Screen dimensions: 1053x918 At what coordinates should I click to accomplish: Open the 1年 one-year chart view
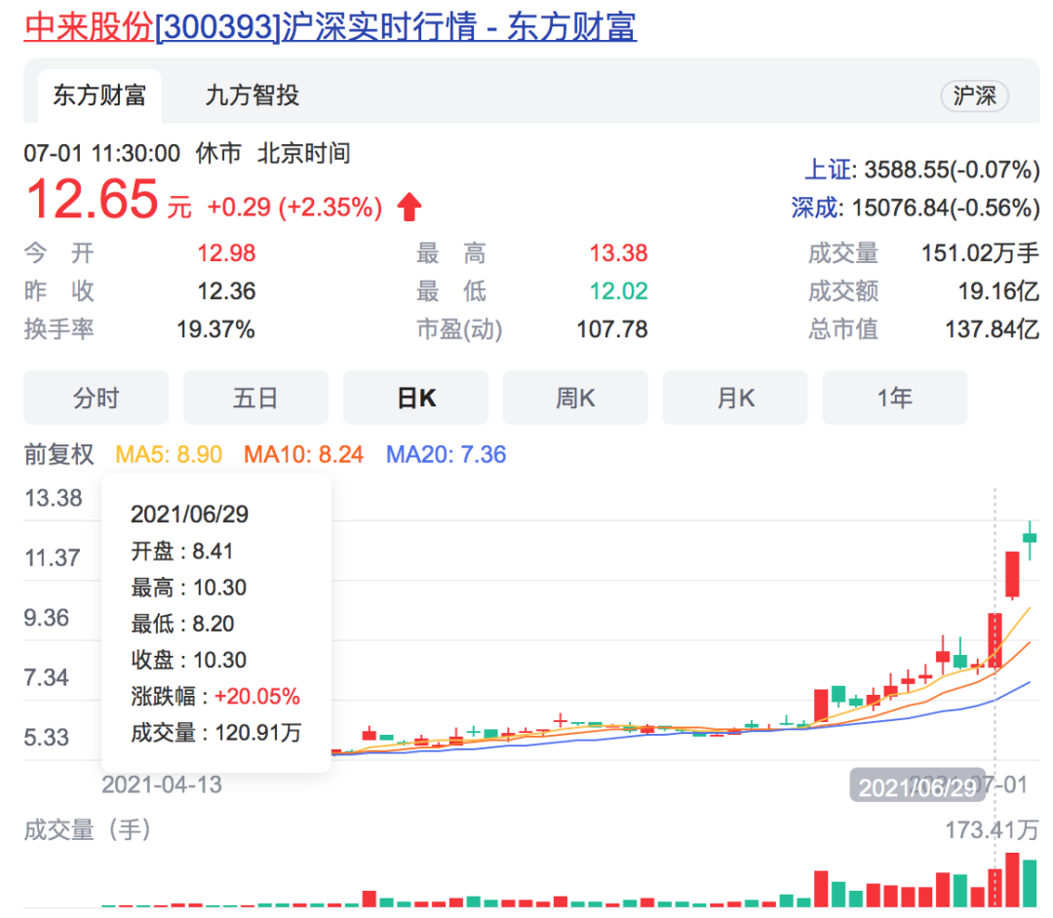[x=894, y=397]
